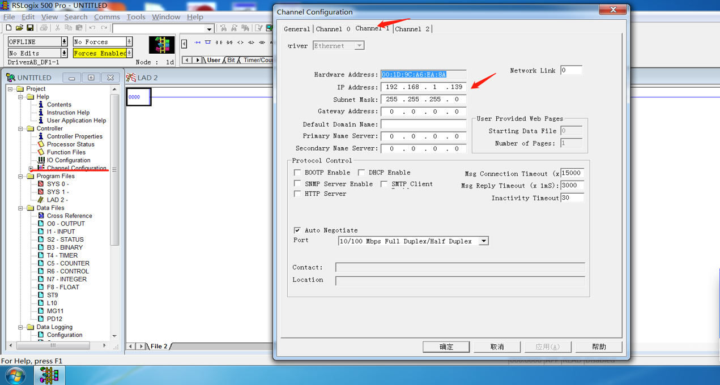The height and width of the screenshot is (385, 720).
Task: Click the 取消 Cancel button
Action: coord(497,346)
